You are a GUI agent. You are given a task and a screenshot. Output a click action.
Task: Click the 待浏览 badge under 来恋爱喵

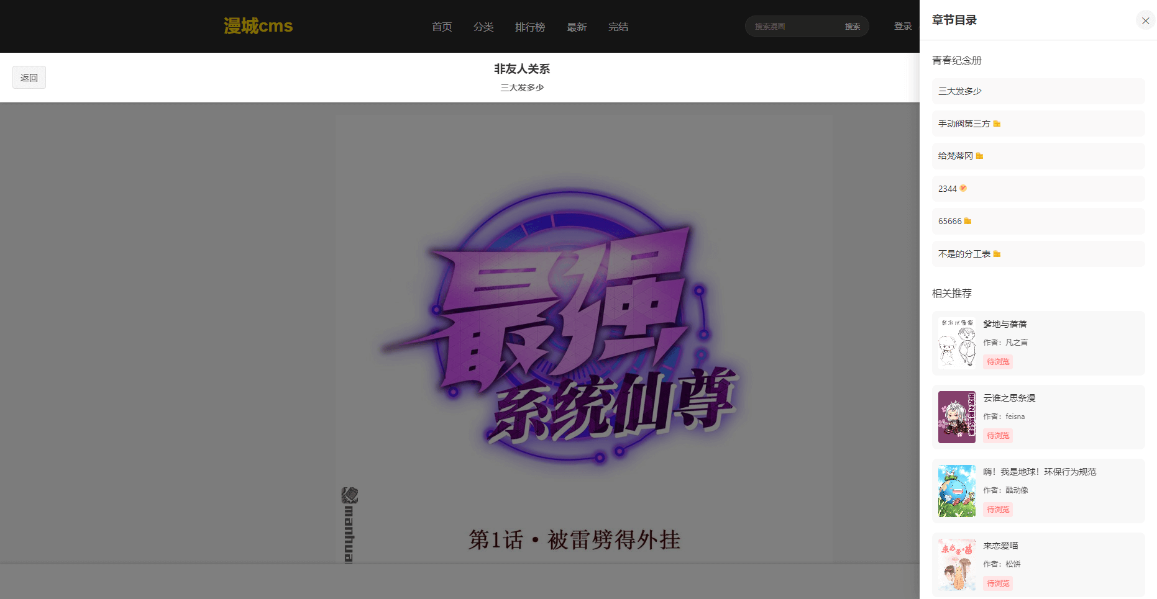tap(997, 583)
